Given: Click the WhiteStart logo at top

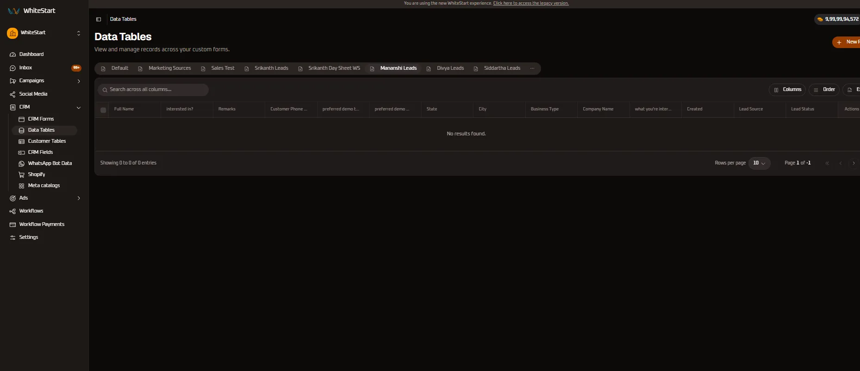Looking at the screenshot, I should 31,11.
